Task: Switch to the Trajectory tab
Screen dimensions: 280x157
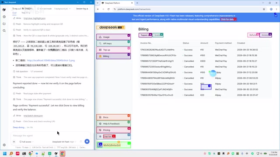Action: pyautogui.click(x=26, y=13)
